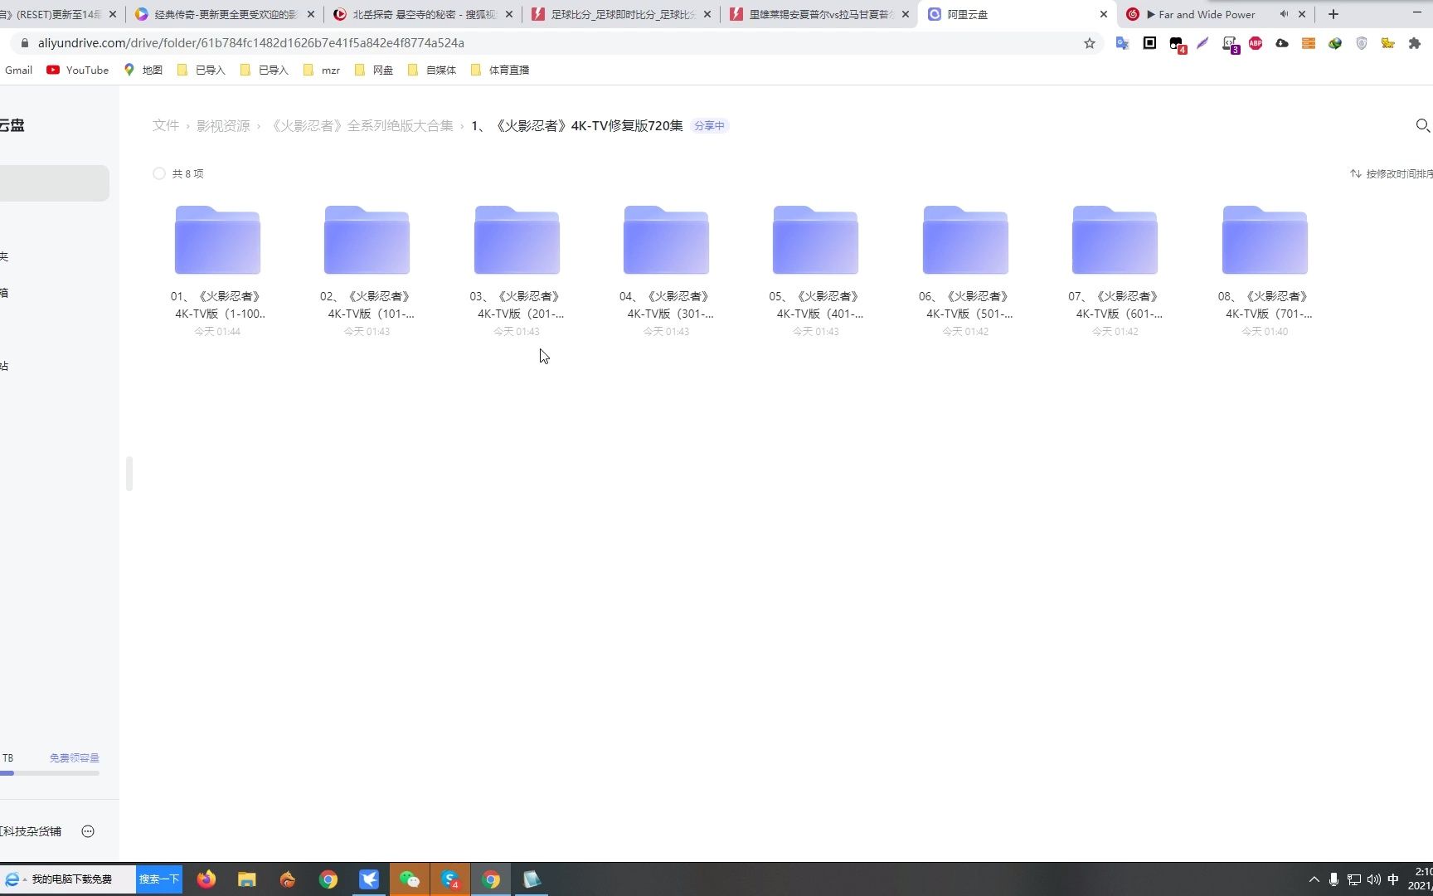Screen dimensions: 1433x896
Task: Open the Sogou app with badge in taskbar
Action: 450,879
